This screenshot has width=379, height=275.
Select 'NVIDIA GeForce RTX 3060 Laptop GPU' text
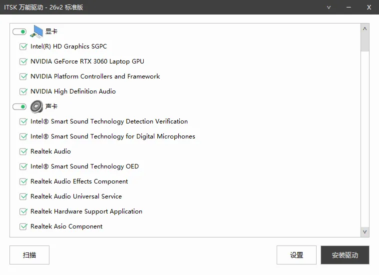[x=87, y=61]
